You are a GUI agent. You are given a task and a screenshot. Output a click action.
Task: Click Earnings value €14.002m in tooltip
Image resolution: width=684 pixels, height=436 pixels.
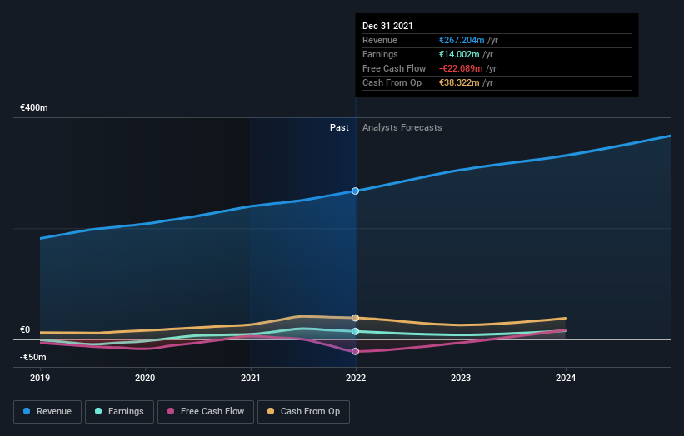tap(459, 54)
